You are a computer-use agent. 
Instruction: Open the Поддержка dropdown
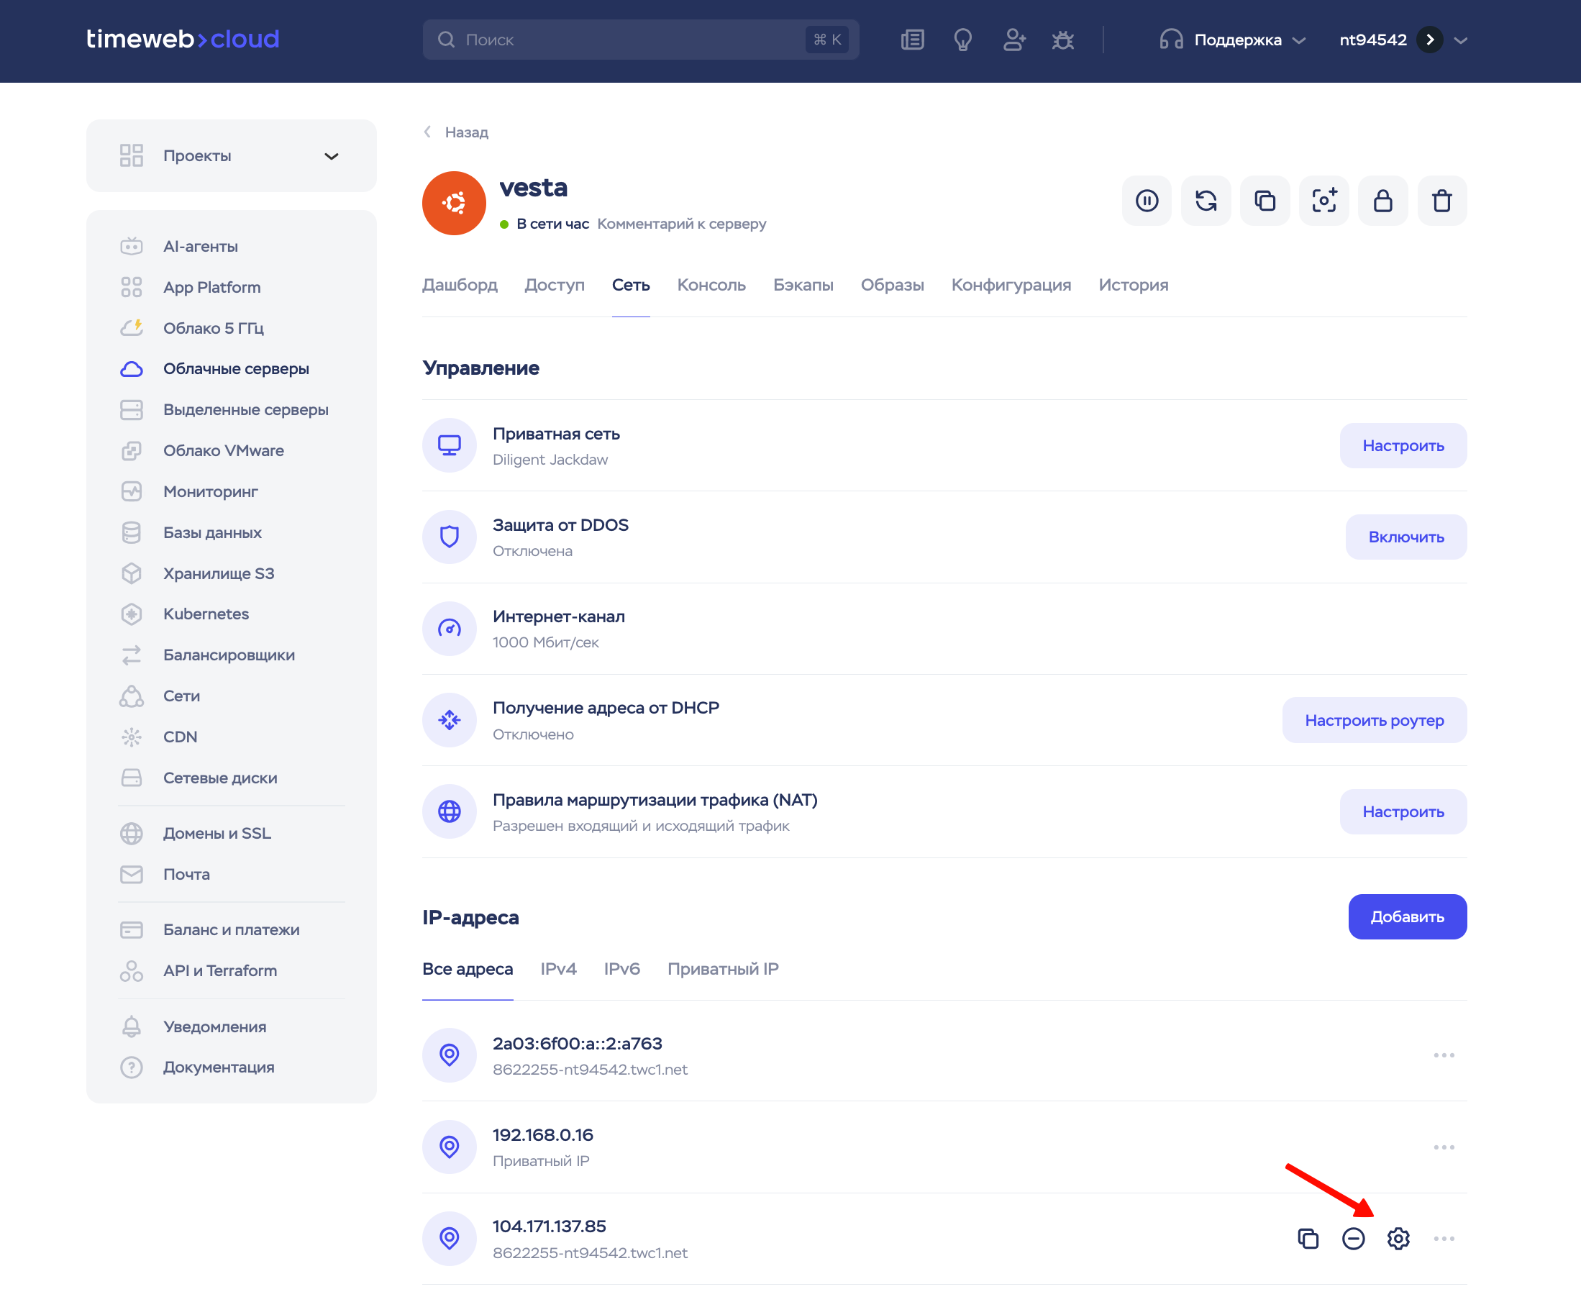[1232, 40]
